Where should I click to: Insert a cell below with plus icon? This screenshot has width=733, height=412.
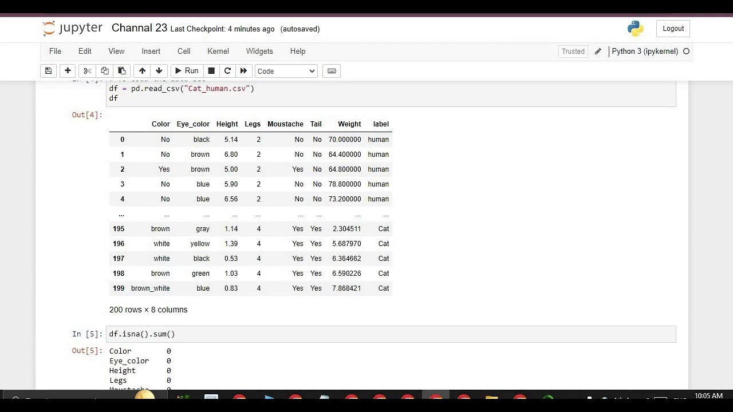pyautogui.click(x=68, y=71)
